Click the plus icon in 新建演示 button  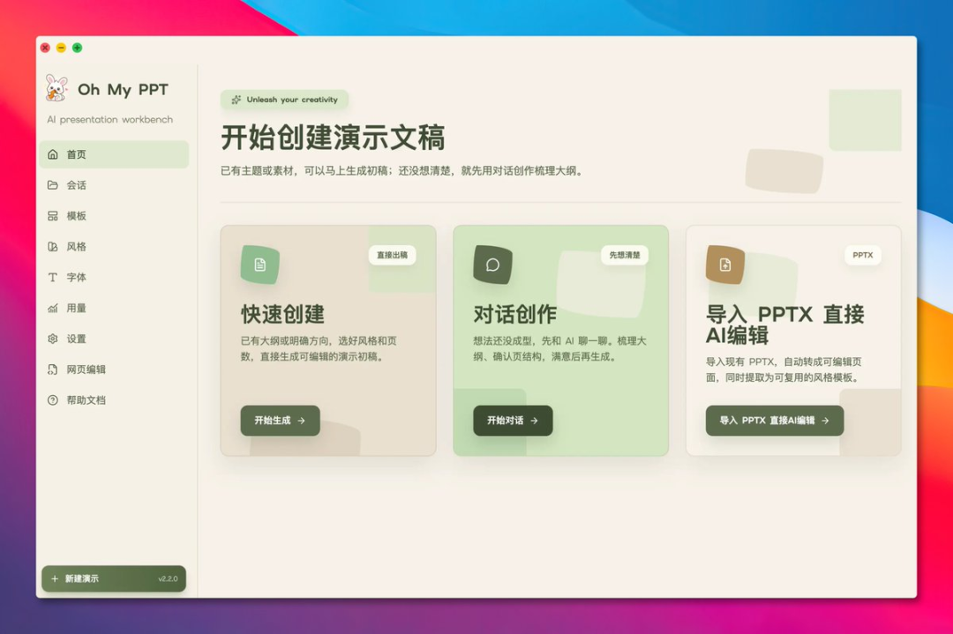(55, 578)
